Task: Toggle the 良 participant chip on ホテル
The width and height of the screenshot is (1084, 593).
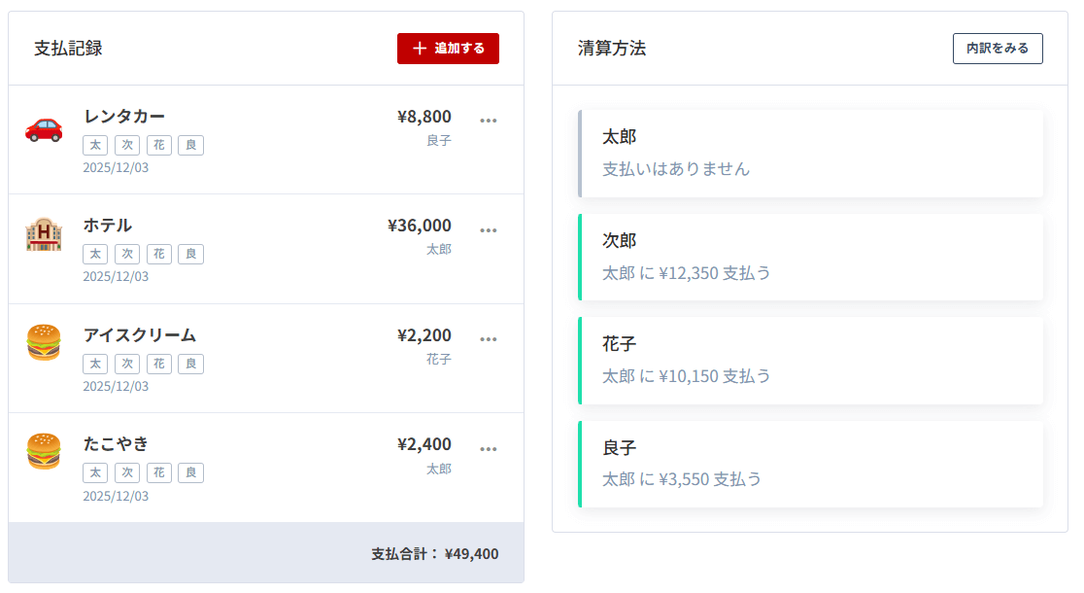Action: point(190,254)
